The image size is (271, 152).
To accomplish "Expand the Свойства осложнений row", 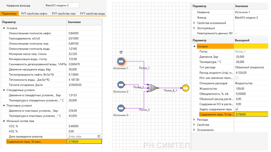I will click(x=194, y=23).
